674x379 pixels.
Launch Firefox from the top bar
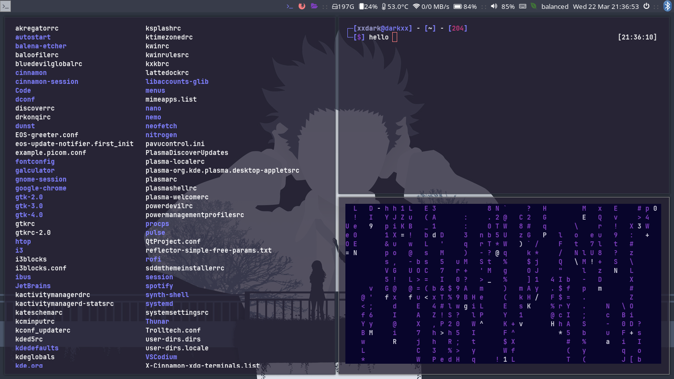tap(302, 6)
